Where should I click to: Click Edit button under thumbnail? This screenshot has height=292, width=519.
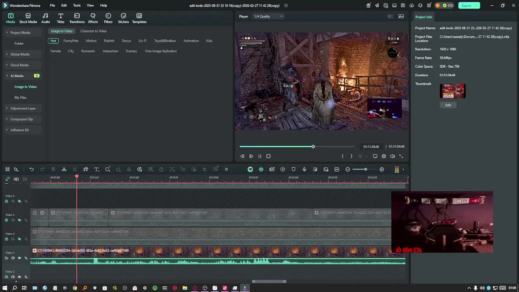coord(448,105)
